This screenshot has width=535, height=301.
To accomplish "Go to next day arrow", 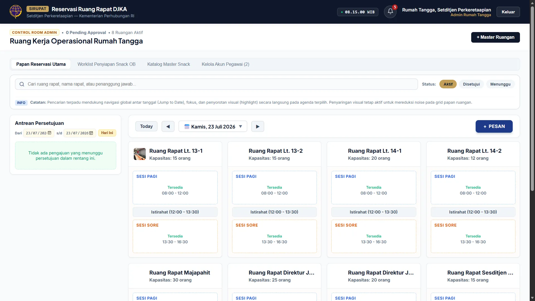I will [258, 127].
